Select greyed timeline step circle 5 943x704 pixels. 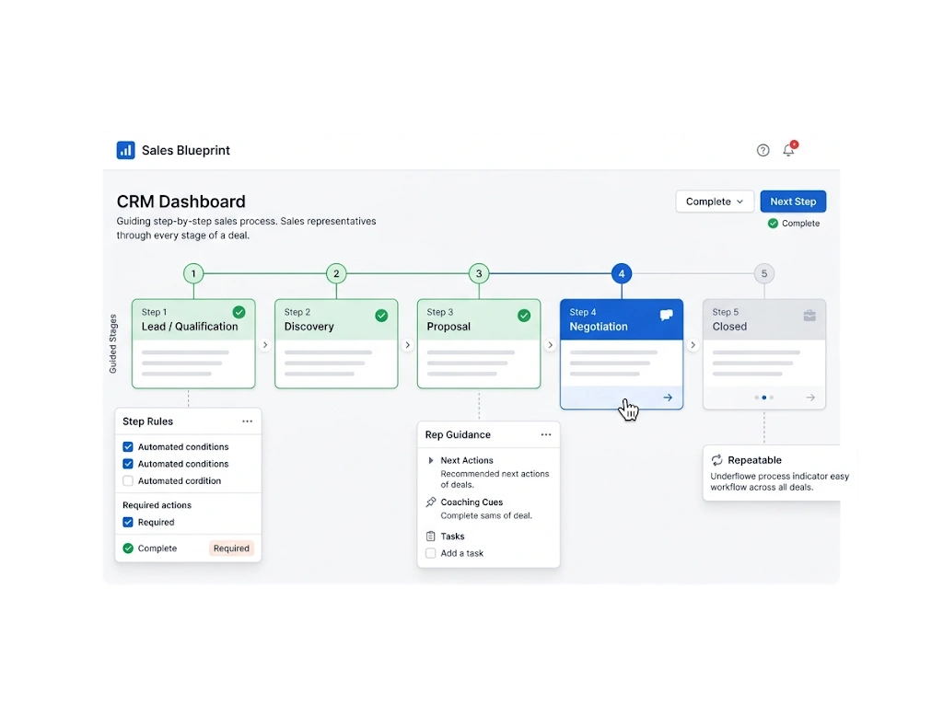pyautogui.click(x=764, y=273)
